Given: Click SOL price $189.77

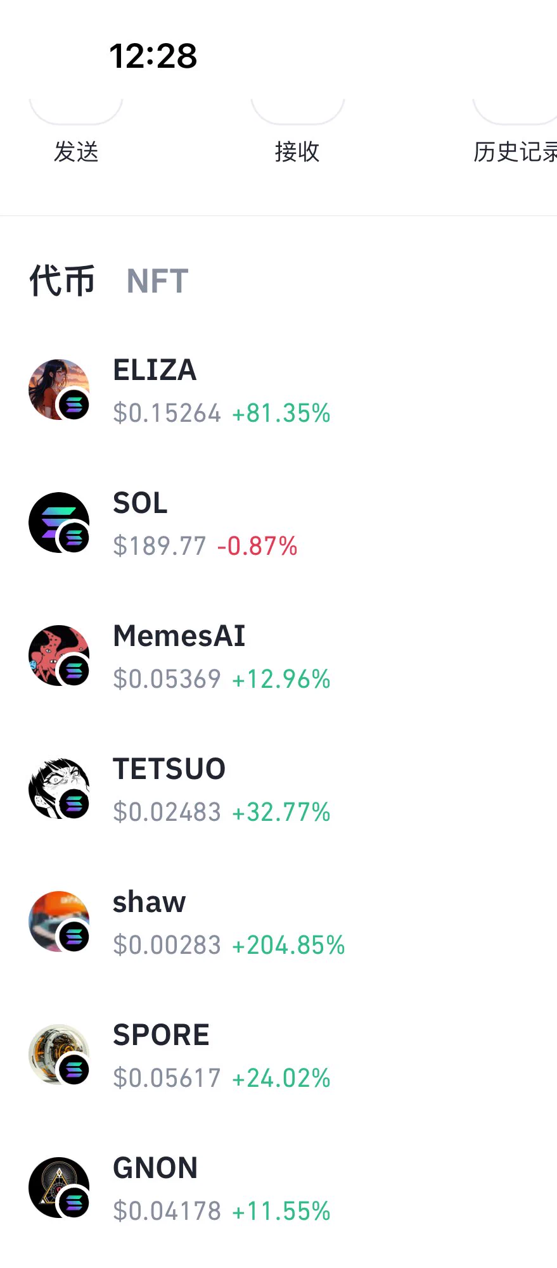Looking at the screenshot, I should click(x=160, y=546).
